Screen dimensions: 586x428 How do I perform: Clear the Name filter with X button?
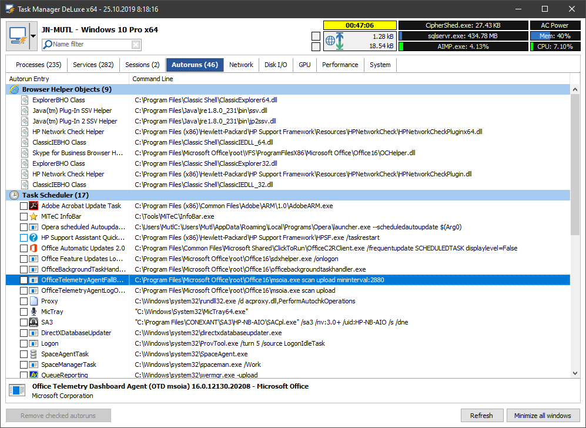point(136,45)
